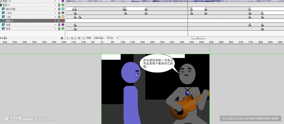Hide the 背景 layer
Image resolution: width=284 pixels, height=124 pixels.
pos(55,29)
